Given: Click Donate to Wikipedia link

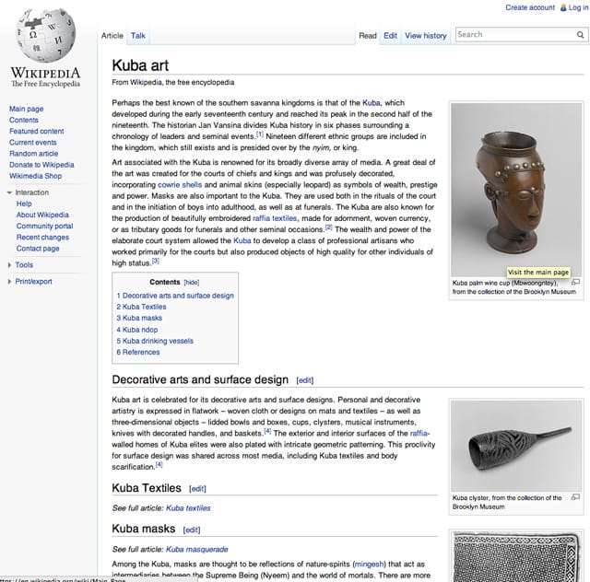Looking at the screenshot, I should click(41, 165).
